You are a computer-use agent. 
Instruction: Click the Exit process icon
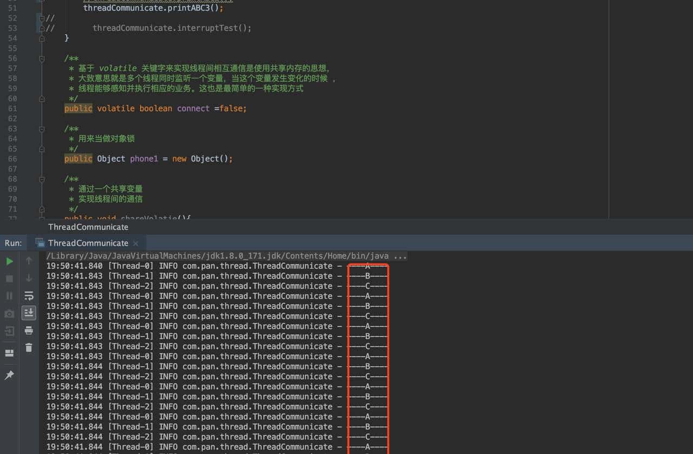coord(9,331)
